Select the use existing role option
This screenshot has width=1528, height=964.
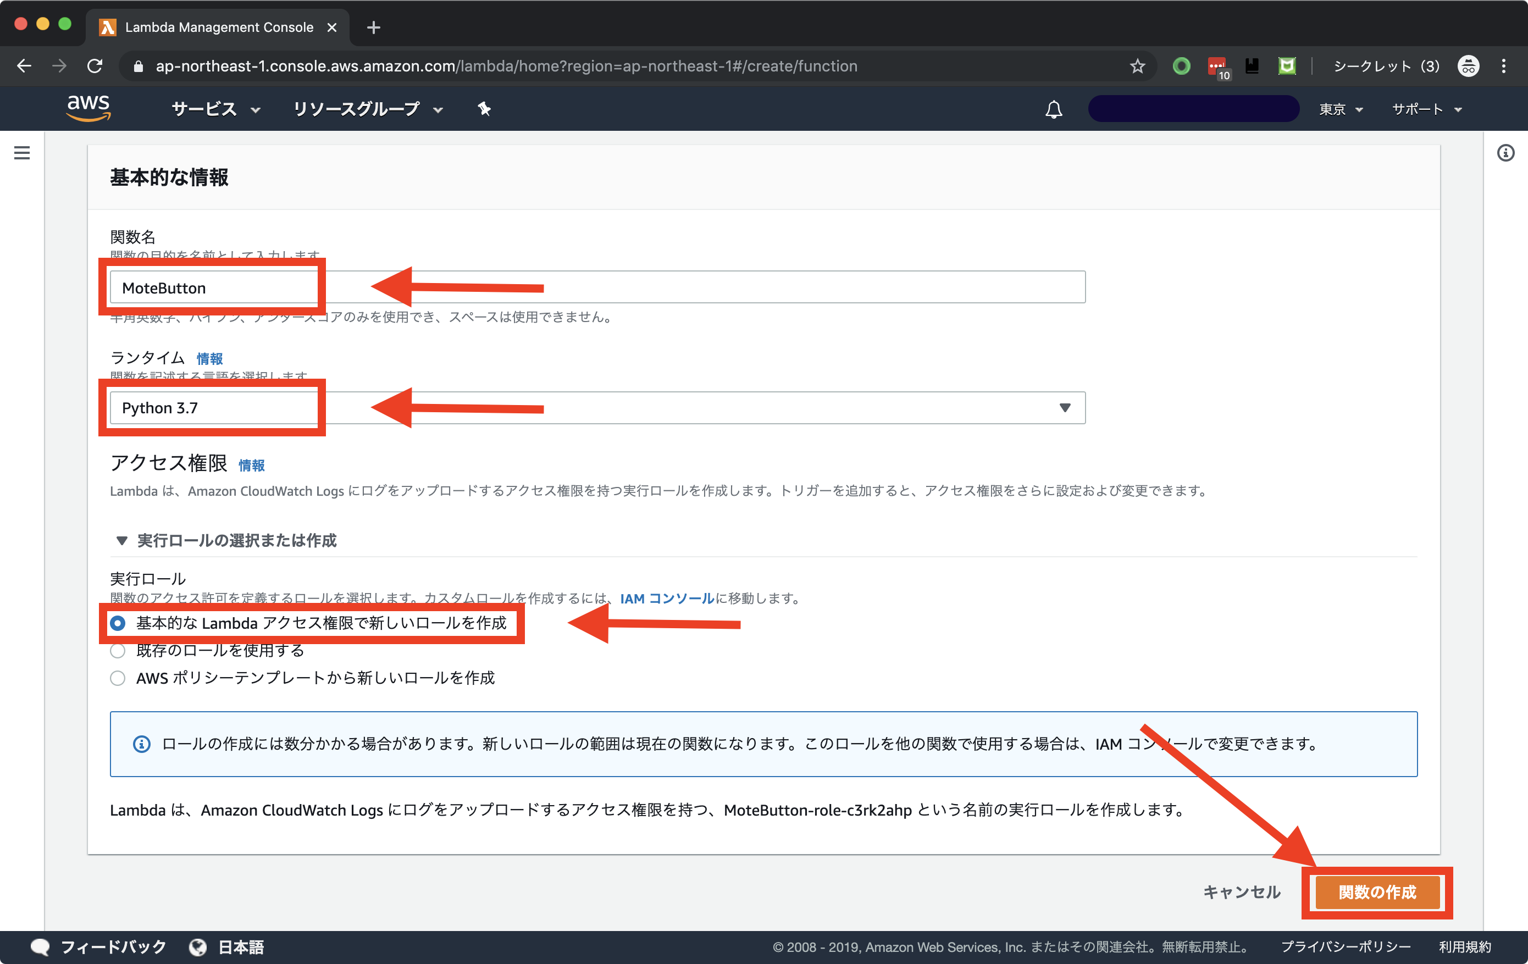tap(118, 651)
